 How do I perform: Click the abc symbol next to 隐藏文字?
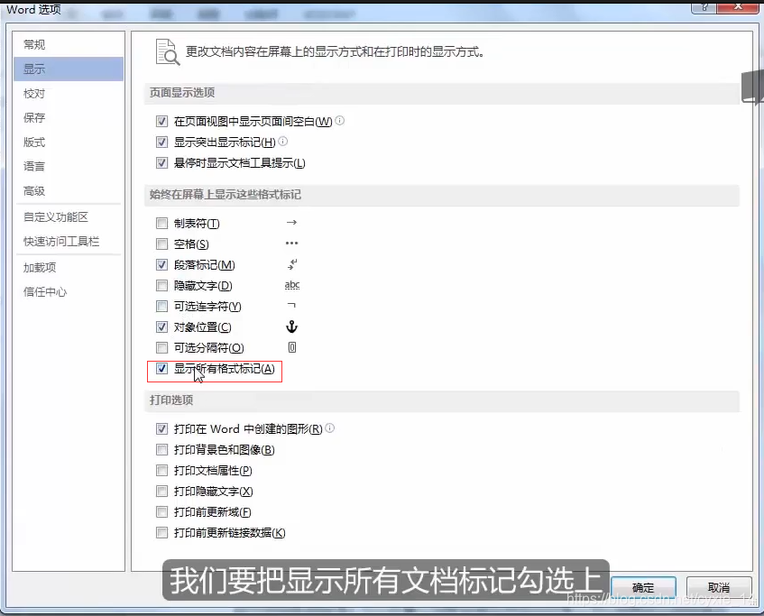point(292,285)
